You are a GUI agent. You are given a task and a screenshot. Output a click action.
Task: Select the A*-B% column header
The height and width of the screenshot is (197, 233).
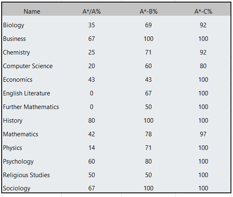pos(148,12)
